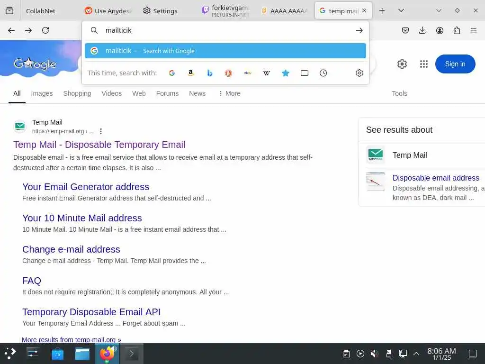This screenshot has height=364, width=485.
Task: Expand the More search filters menu
Action: coord(230,93)
